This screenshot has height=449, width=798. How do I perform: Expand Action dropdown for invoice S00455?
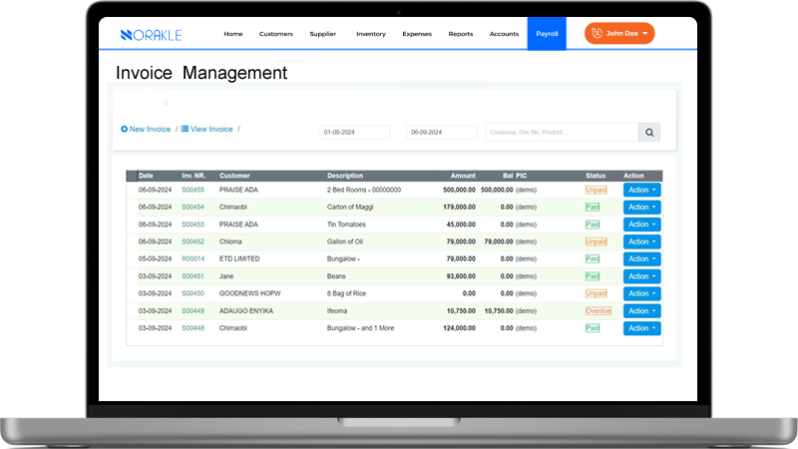click(x=641, y=190)
